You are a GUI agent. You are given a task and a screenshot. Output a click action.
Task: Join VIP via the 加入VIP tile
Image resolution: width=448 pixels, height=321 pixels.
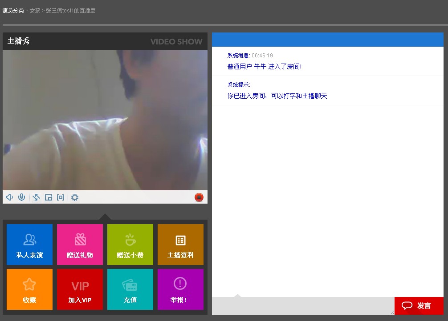[80, 289]
